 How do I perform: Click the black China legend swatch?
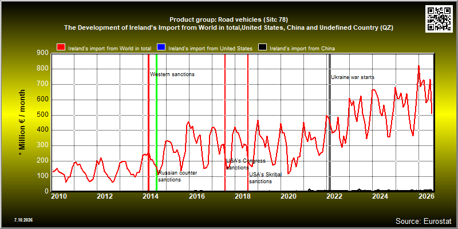(262, 48)
